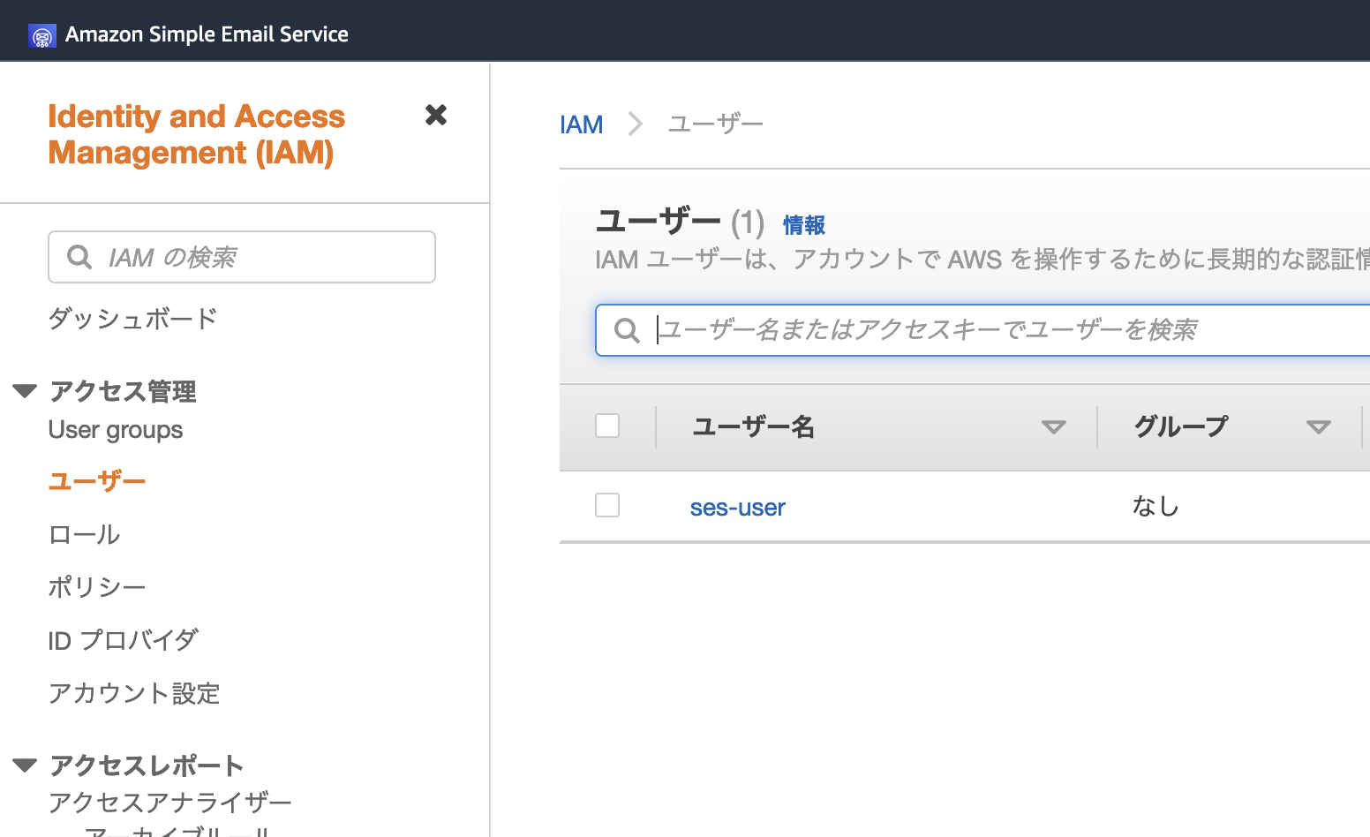Viewport: 1370px width, 837px height.
Task: Select ロール in the IAM sidebar
Action: 84,534
